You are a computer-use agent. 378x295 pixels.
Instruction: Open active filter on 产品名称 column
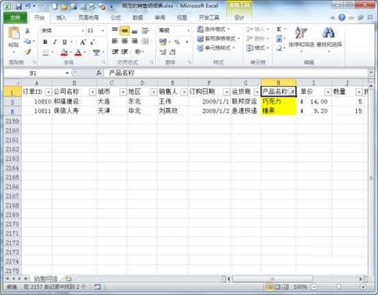(x=292, y=92)
